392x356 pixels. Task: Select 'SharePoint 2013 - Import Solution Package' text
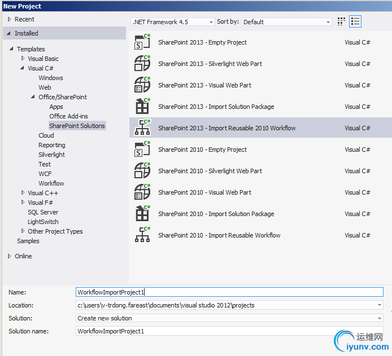click(216, 107)
